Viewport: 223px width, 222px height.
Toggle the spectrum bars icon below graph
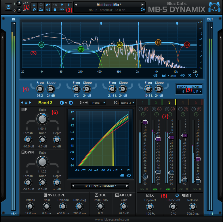coord(164,75)
